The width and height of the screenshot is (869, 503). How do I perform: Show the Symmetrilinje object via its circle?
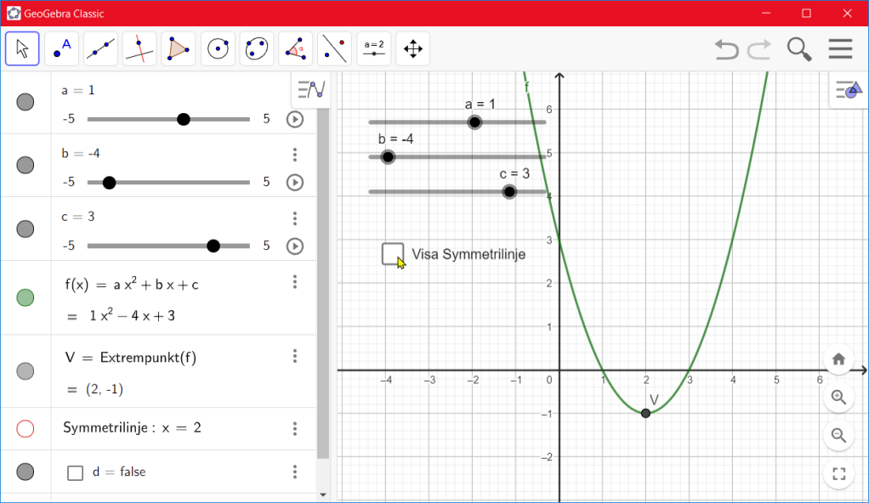point(26,428)
